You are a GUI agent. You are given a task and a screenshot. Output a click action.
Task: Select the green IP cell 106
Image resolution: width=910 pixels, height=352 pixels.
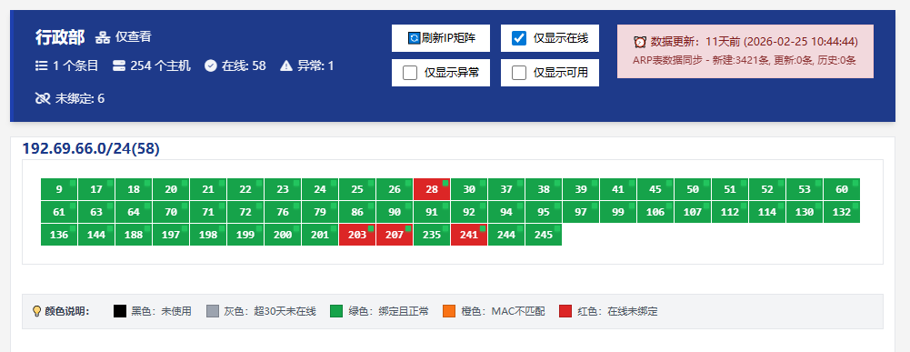click(655, 212)
